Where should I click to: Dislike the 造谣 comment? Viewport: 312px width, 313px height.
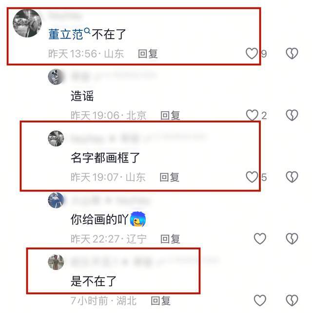[292, 115]
